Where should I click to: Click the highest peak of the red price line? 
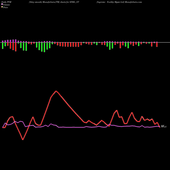point(56,91)
